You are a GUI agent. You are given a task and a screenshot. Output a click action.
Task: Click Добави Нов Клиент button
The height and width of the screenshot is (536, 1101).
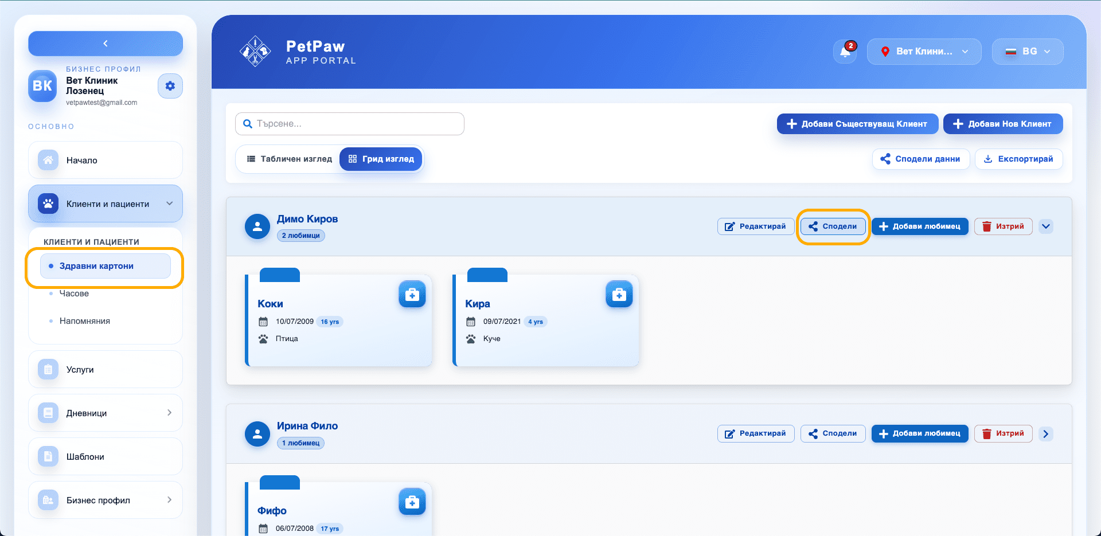(x=1003, y=124)
